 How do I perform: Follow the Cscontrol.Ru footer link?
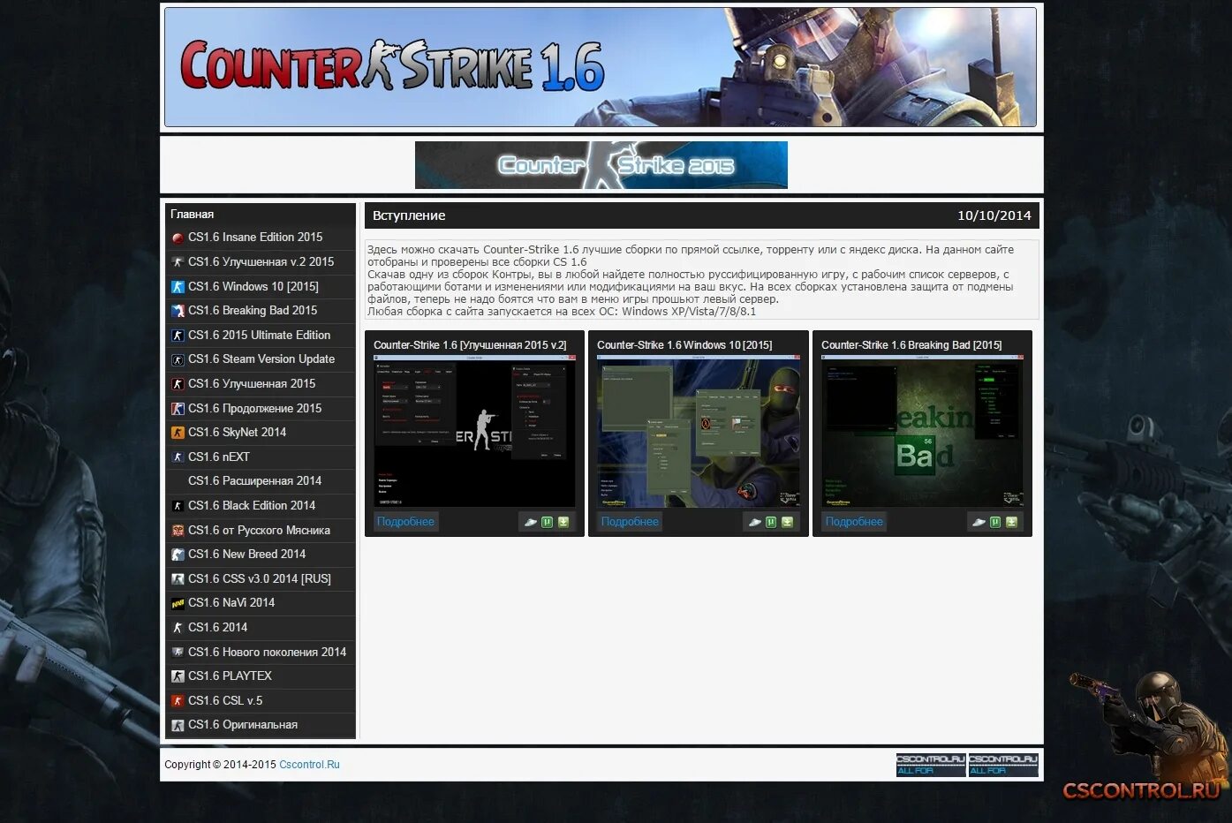309,765
